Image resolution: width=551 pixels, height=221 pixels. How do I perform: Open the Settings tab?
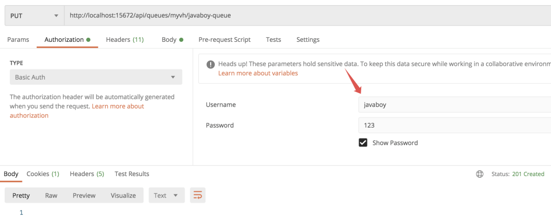(308, 40)
